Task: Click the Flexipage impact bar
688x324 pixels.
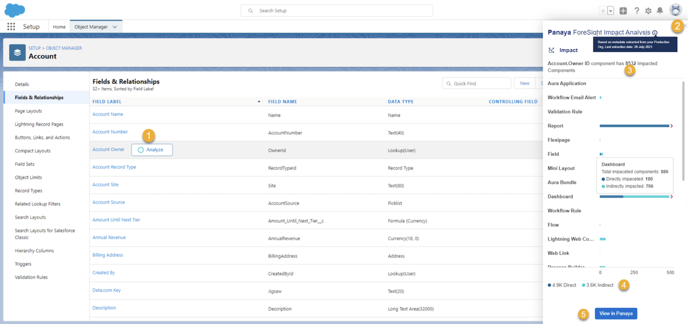Action: 601,139
